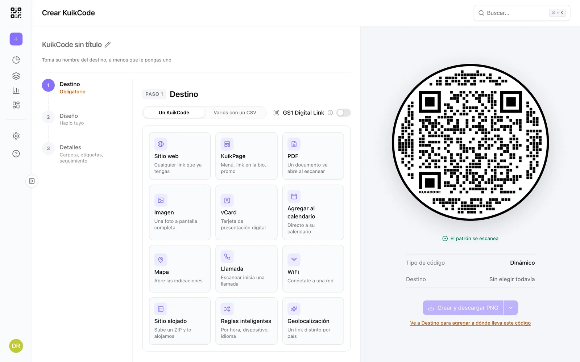Choose the Sitio alojado card

tap(180, 321)
